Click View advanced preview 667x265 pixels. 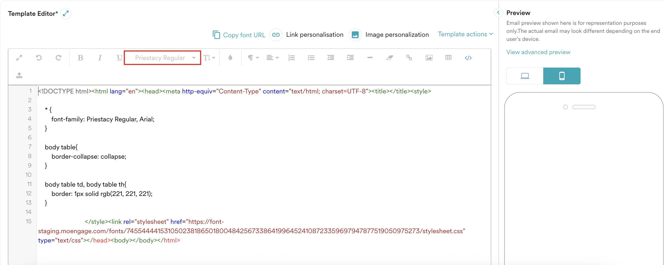pos(538,52)
